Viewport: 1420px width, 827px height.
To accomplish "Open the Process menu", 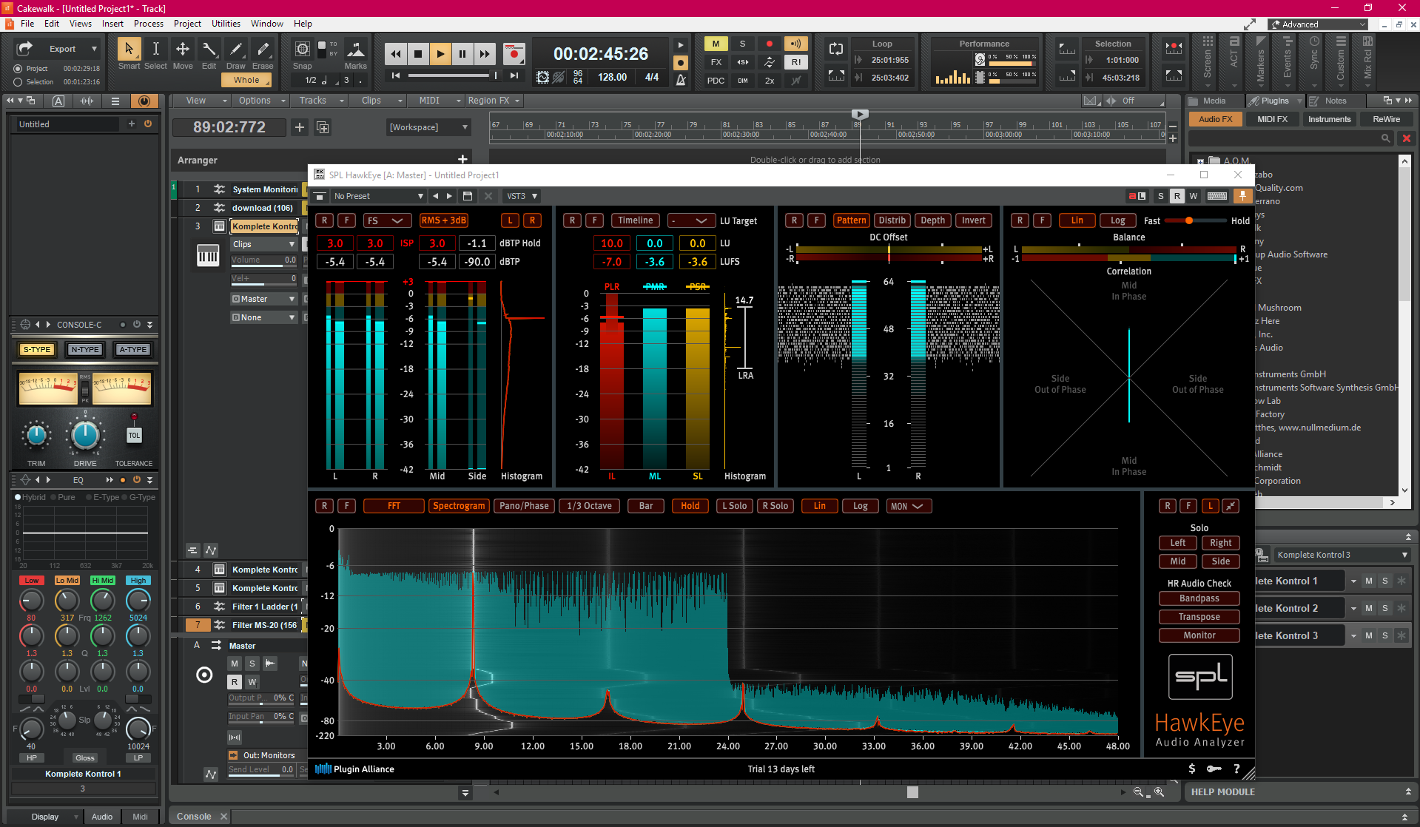I will click(149, 24).
